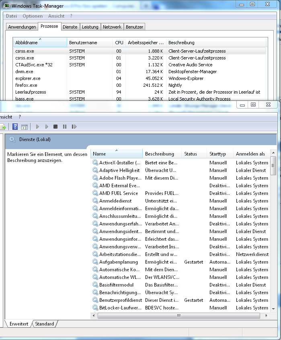The image size is (281, 340).
Task: Sort services by Starttyp column header
Action: click(220, 154)
